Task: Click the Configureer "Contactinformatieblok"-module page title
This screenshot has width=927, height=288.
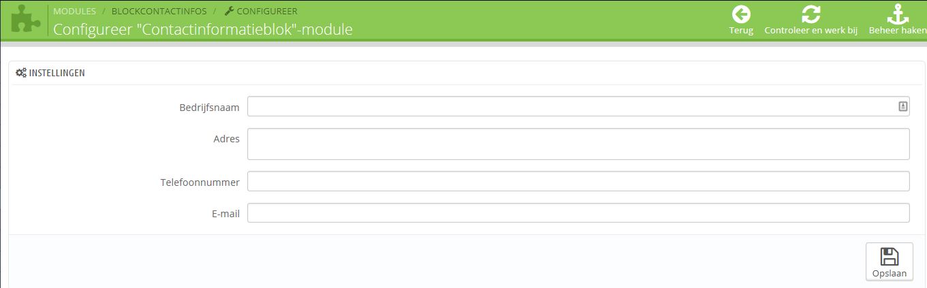Action: coord(203,30)
